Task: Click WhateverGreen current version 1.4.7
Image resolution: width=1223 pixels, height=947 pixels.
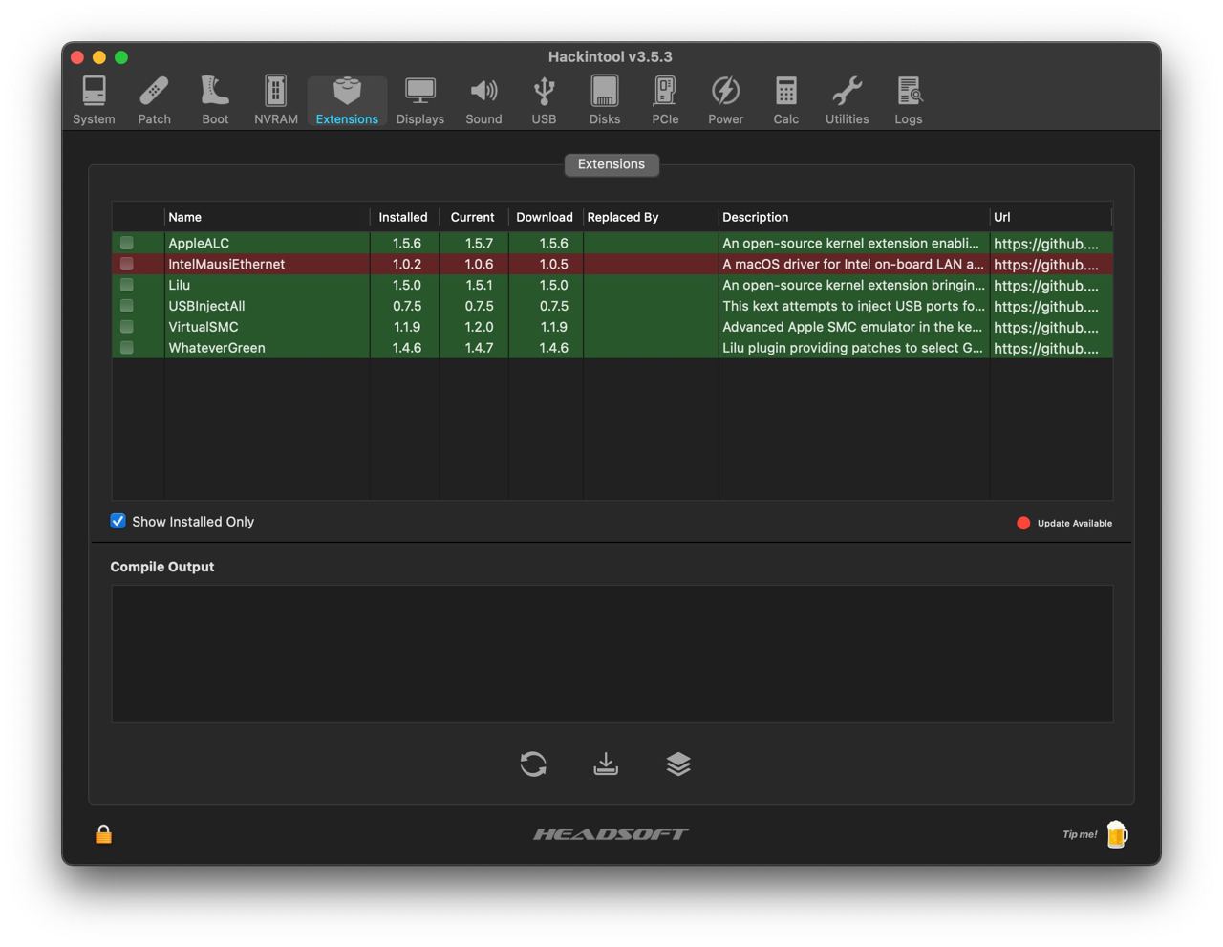Action: pyautogui.click(x=479, y=348)
